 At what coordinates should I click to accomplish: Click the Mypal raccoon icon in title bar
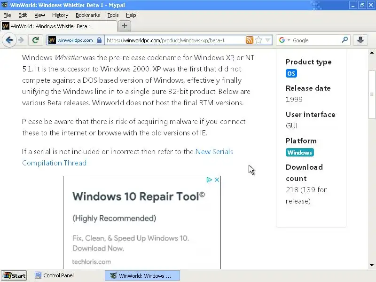tap(4, 5)
